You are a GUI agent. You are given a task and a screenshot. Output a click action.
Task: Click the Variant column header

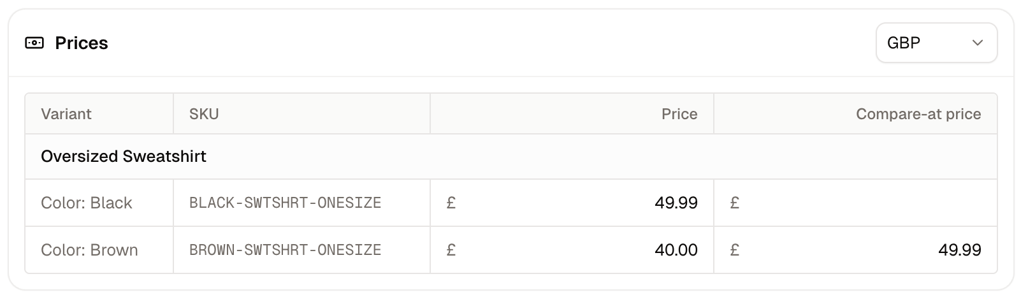(66, 114)
